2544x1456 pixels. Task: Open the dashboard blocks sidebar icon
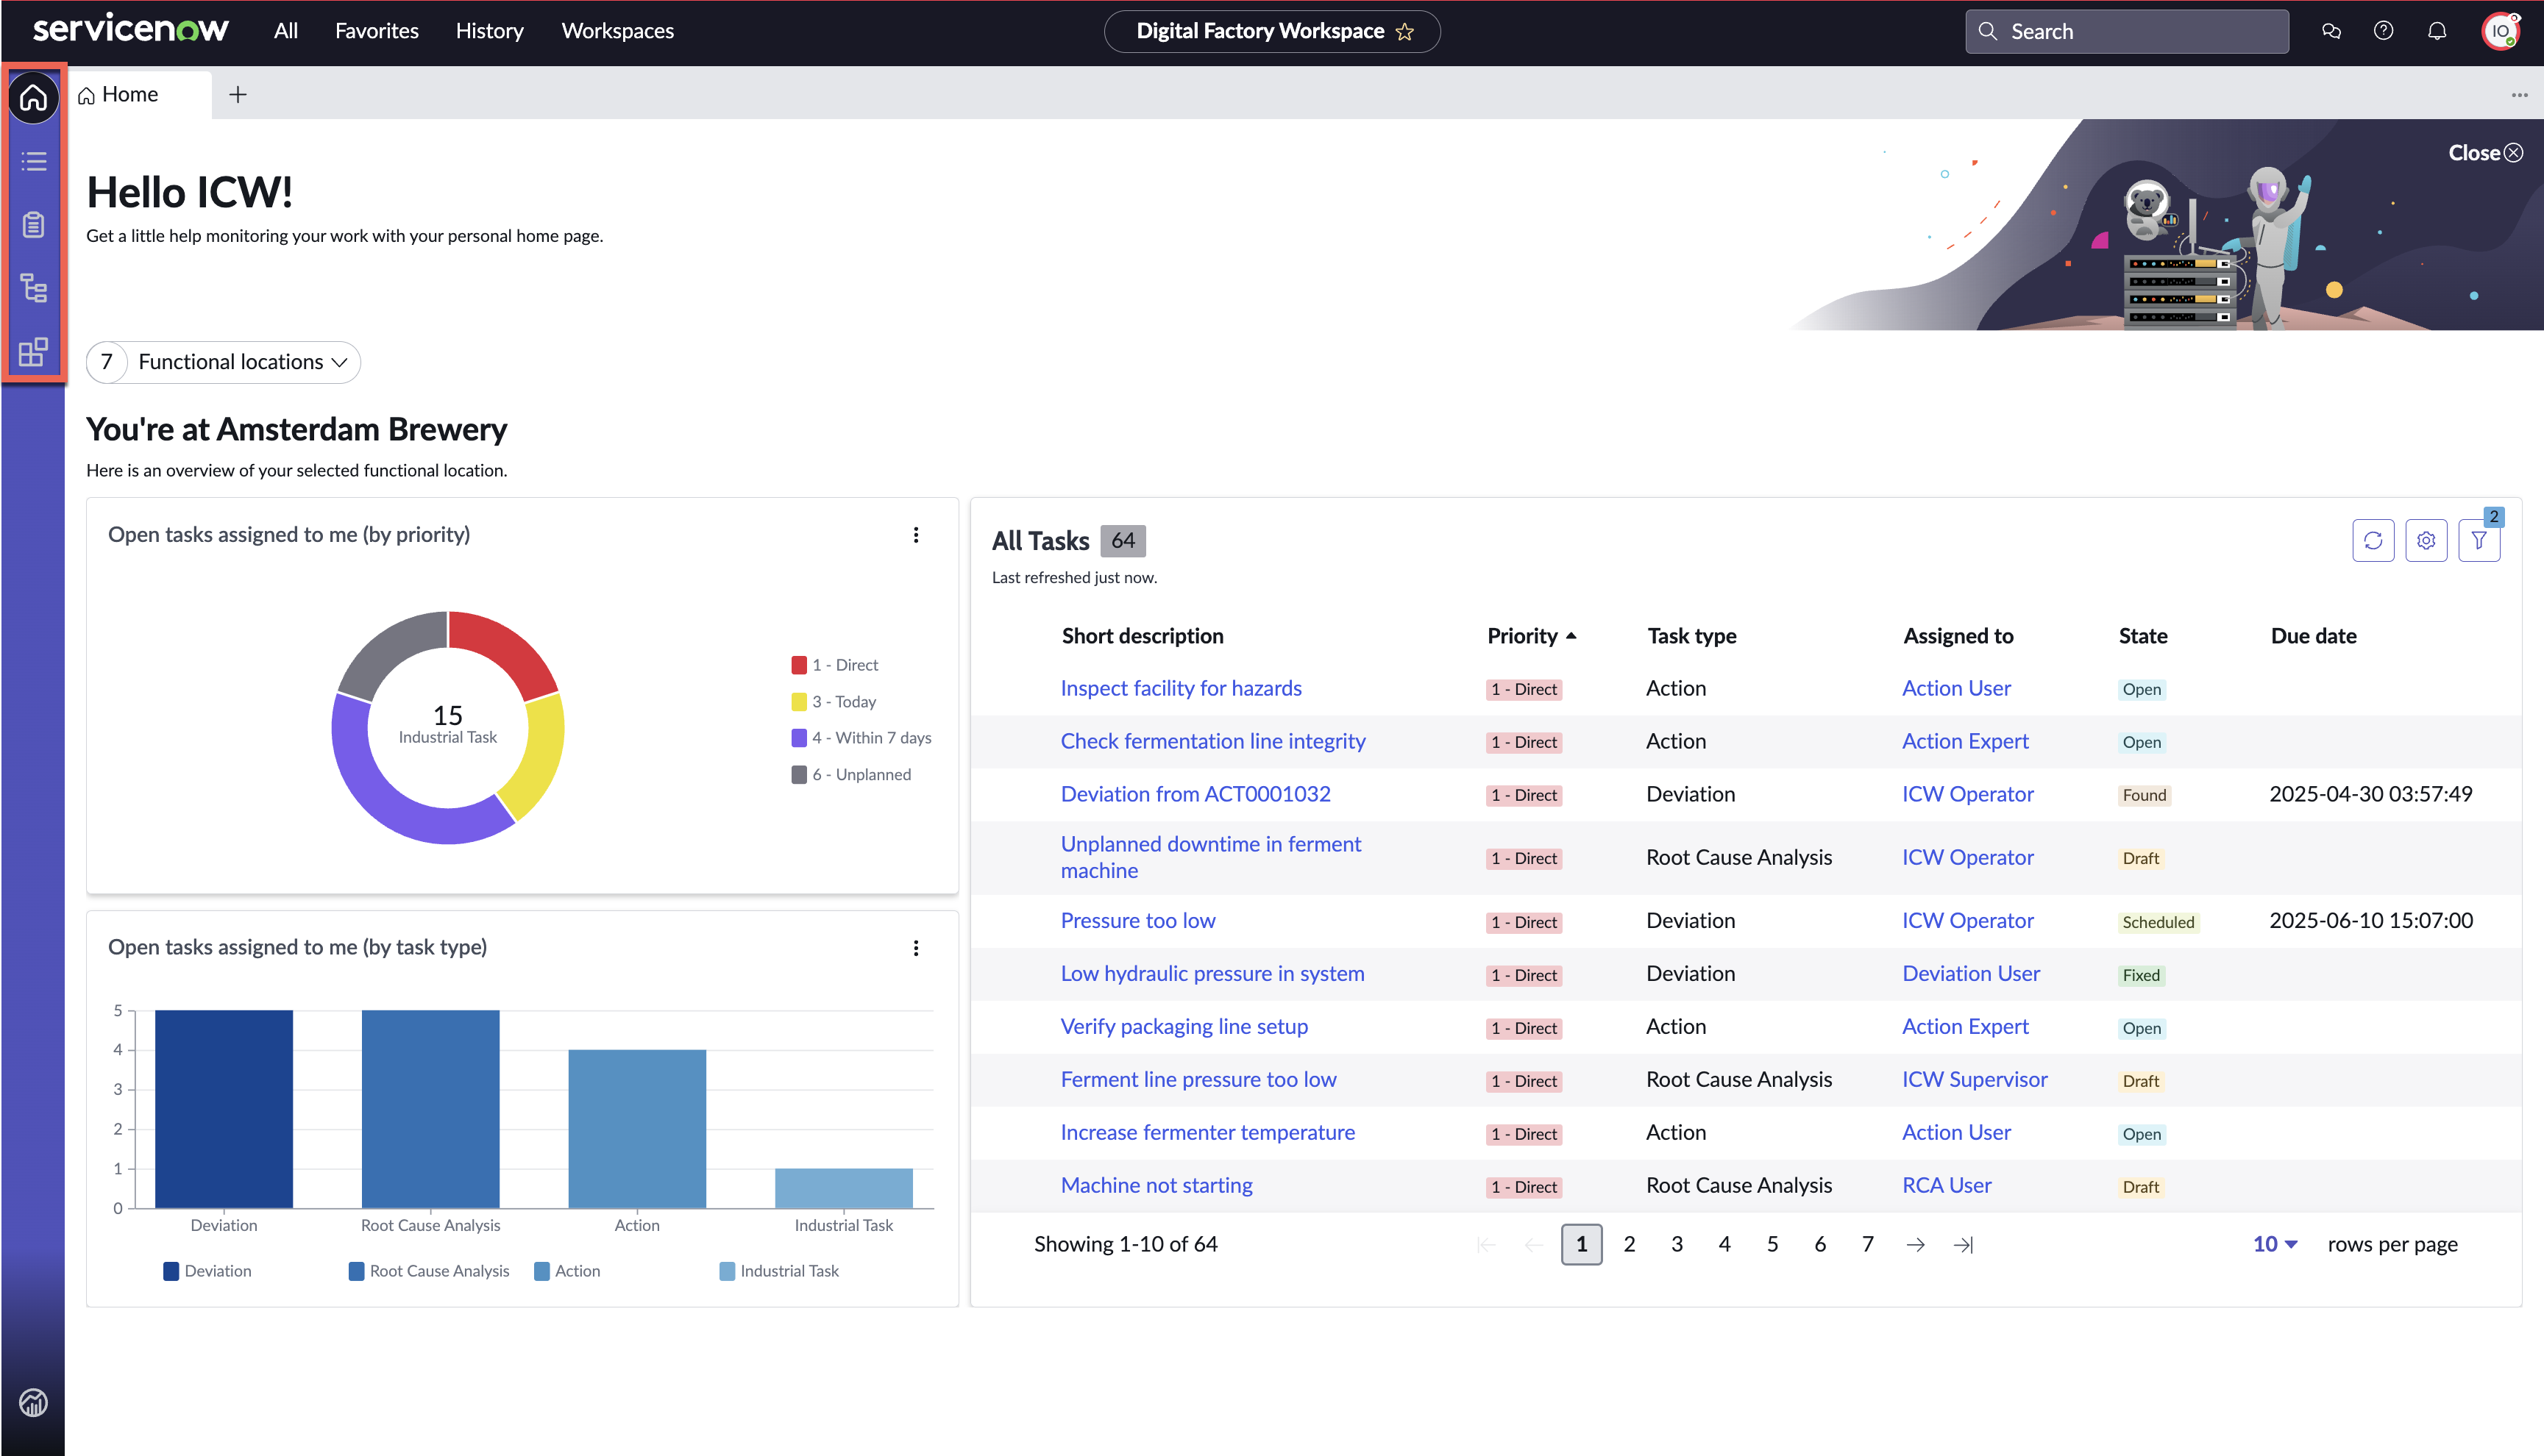[33, 352]
